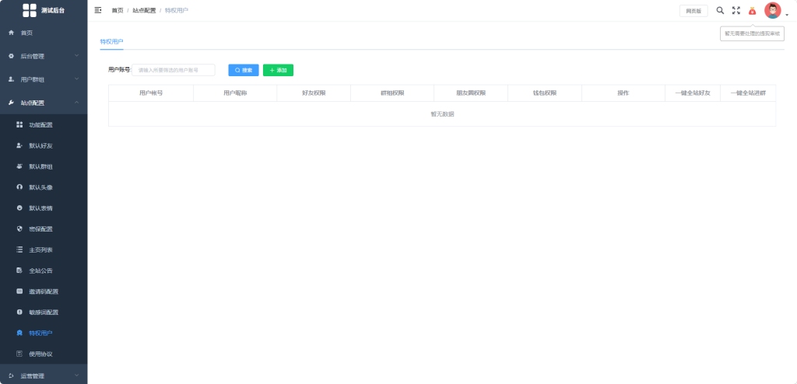Expand the 用户群组 menu
The height and width of the screenshot is (384, 797).
(44, 80)
